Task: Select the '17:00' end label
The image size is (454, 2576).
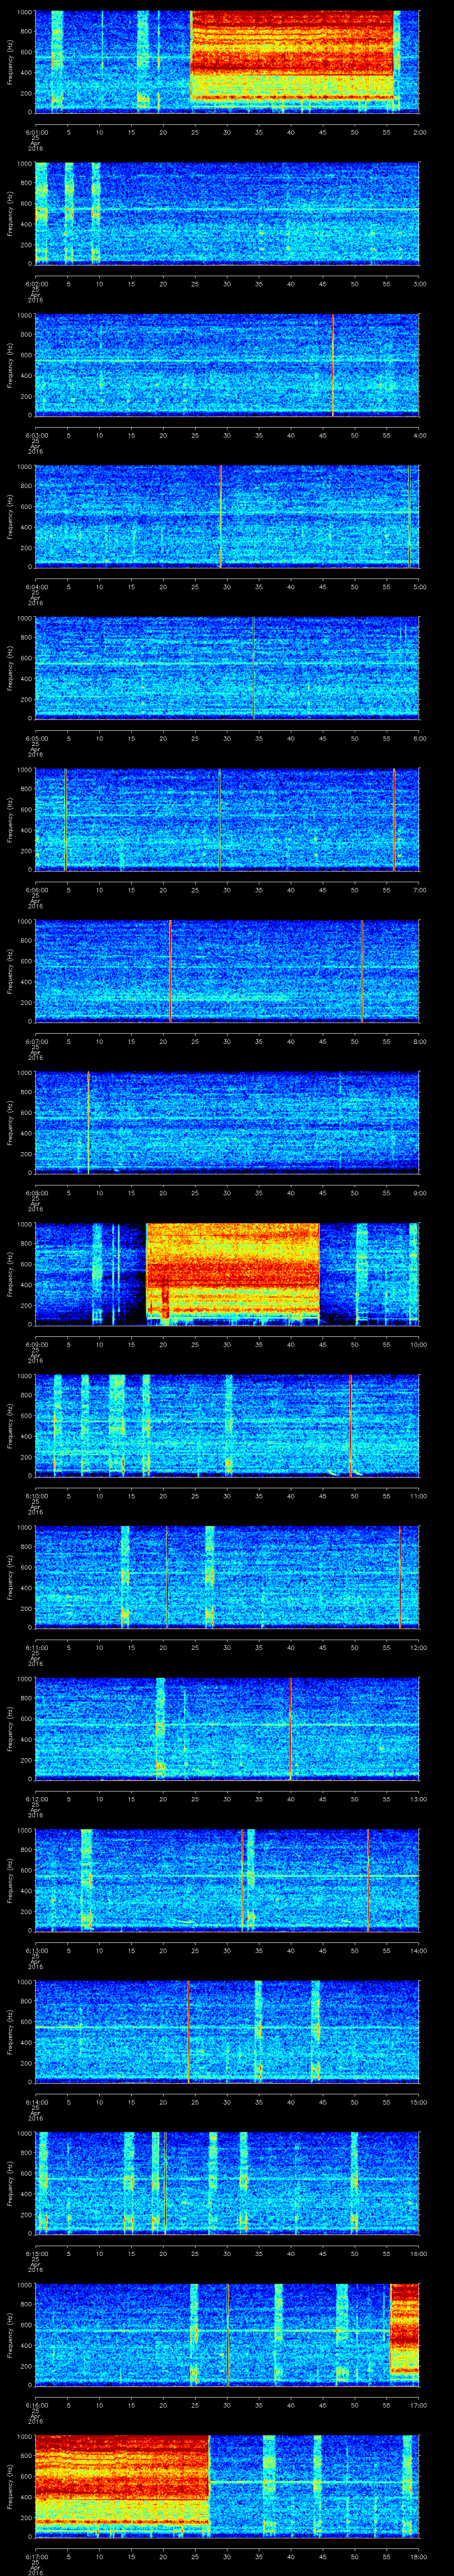Action: tap(418, 2406)
